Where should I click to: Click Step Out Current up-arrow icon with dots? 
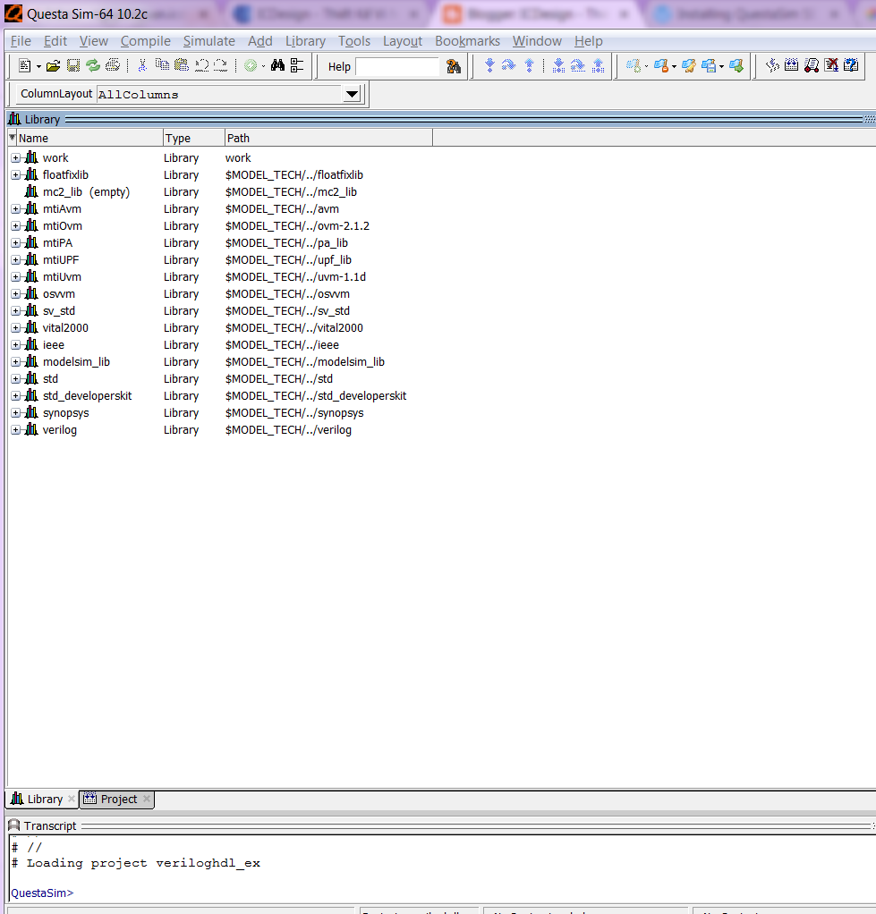click(x=598, y=65)
